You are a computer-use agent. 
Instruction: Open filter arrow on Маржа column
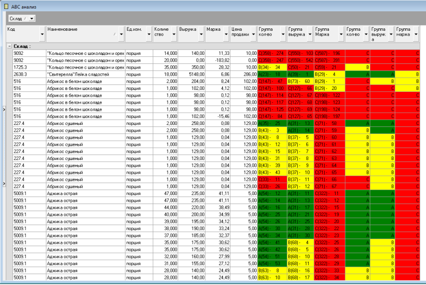[x=226, y=35]
